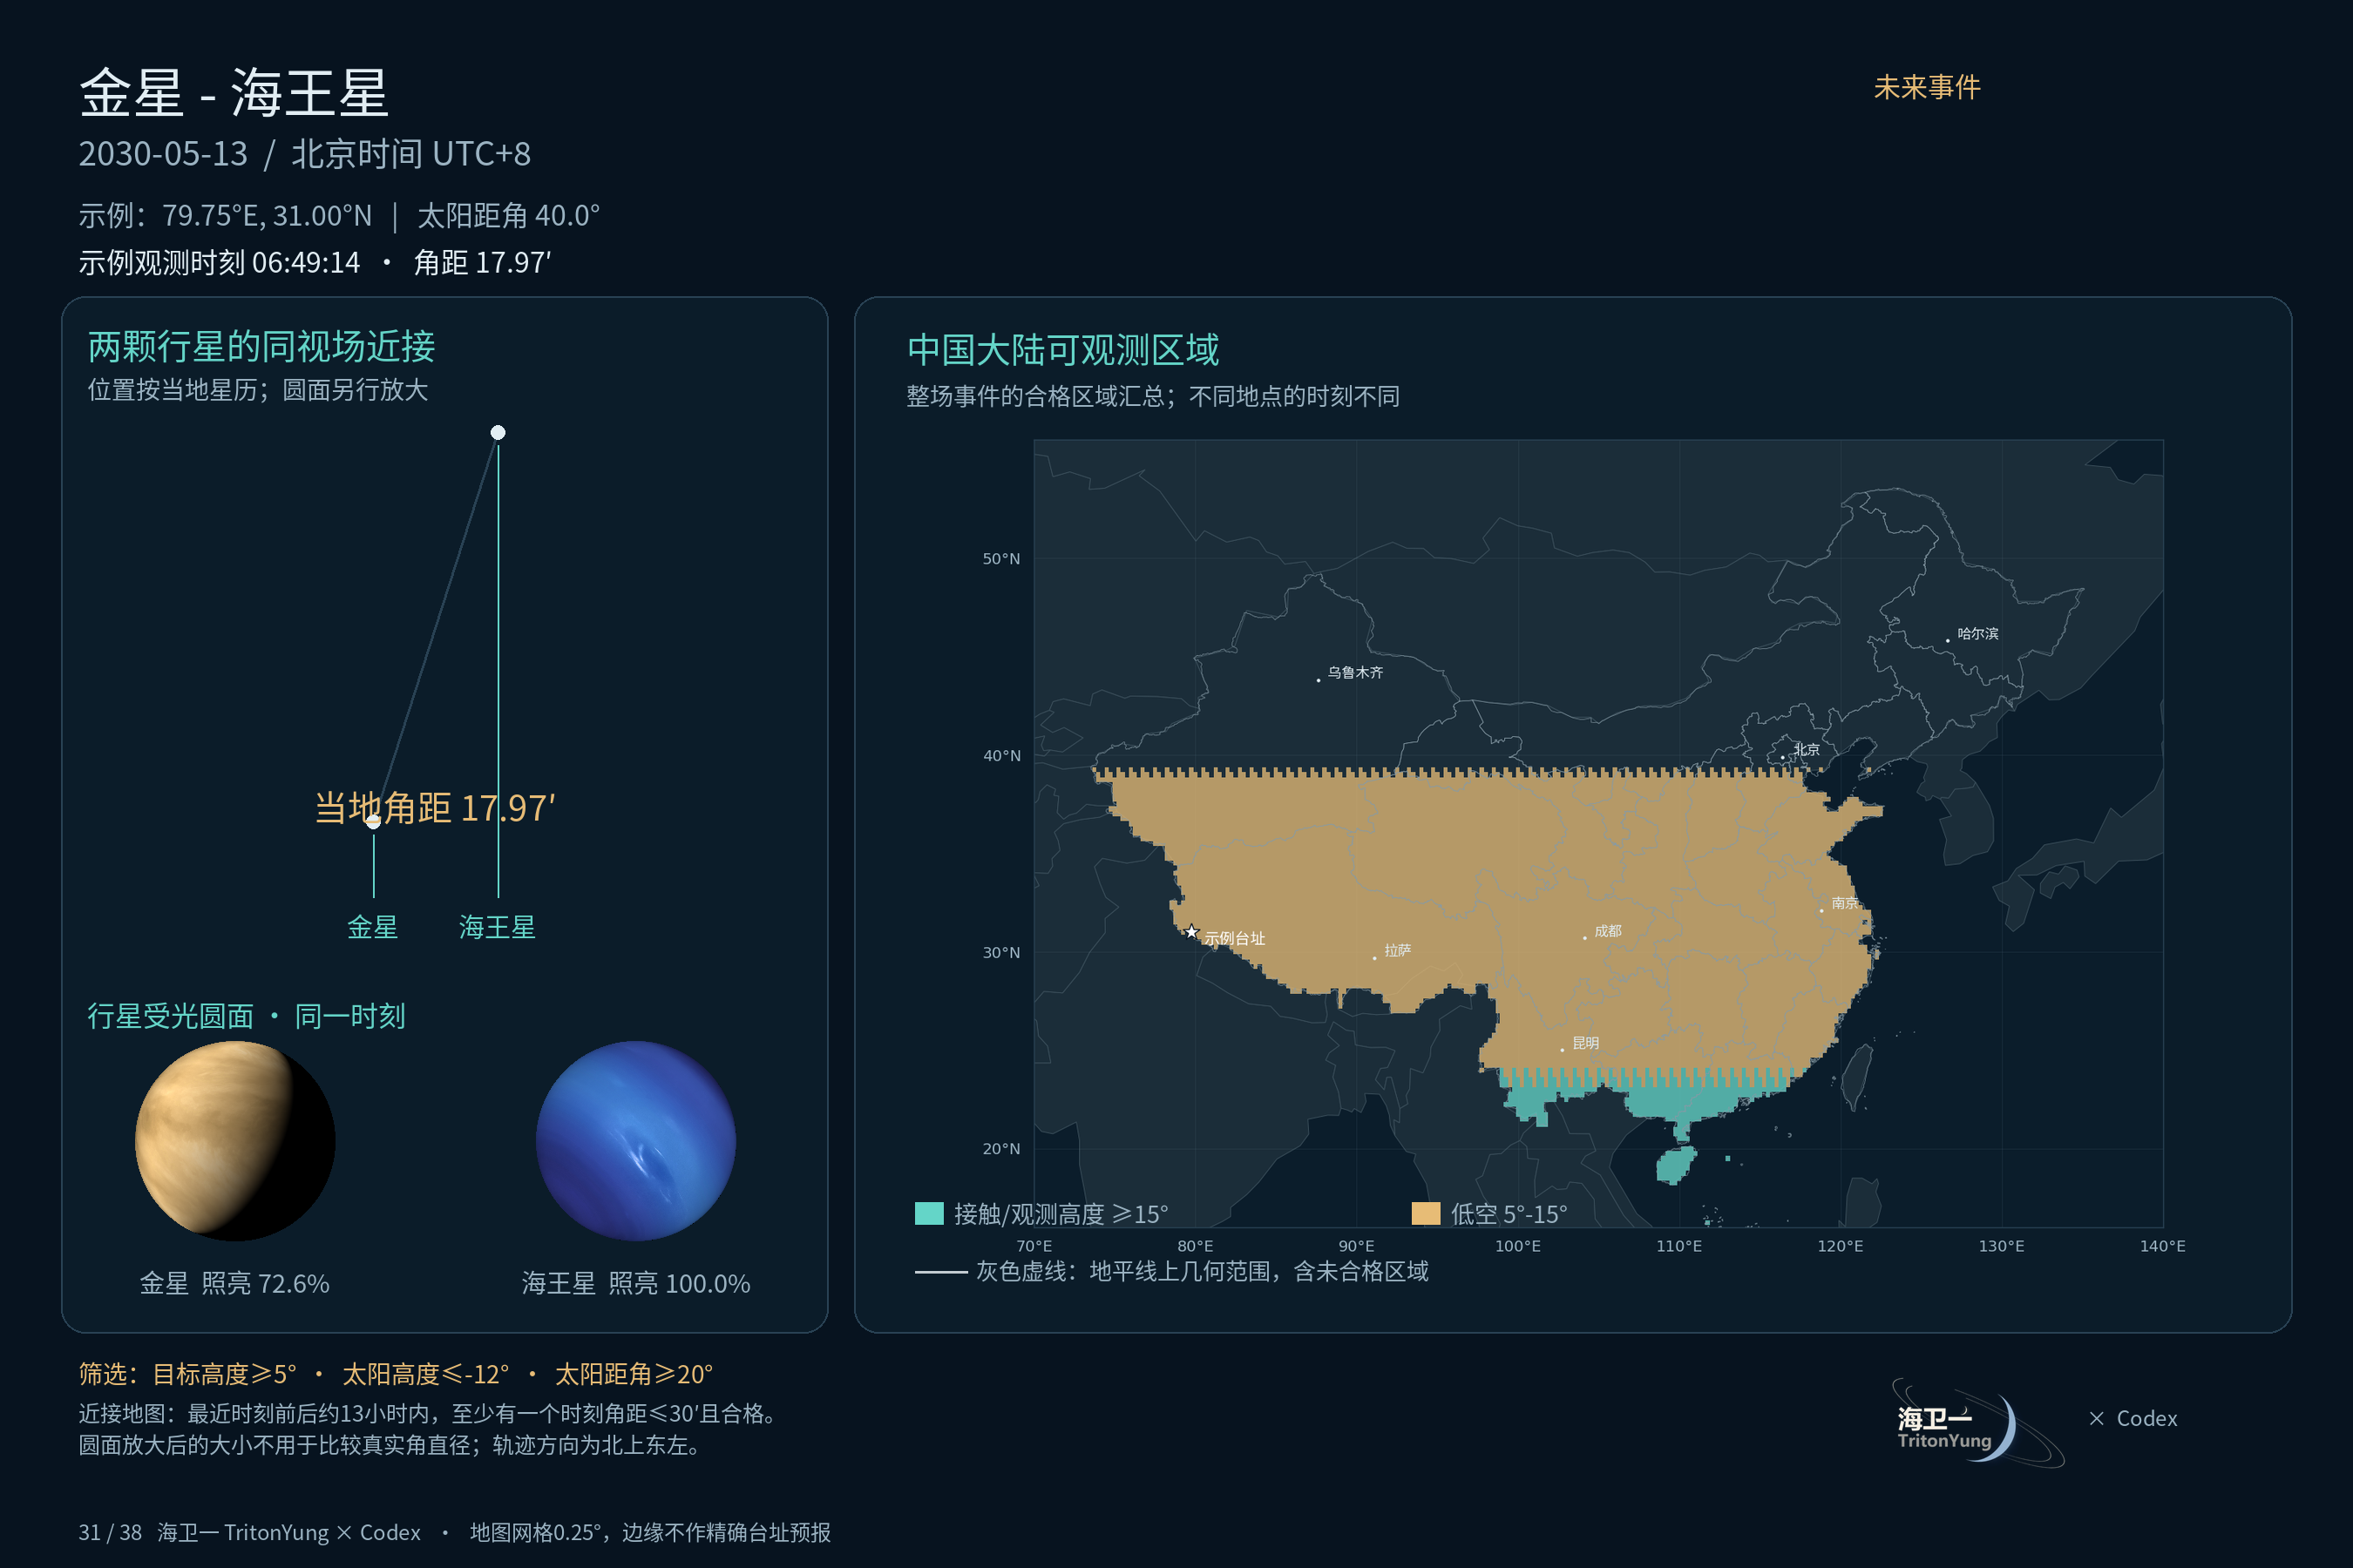Click the 100°E longitude axis label
This screenshot has height=1568, width=2353.
pyautogui.click(x=1517, y=1246)
